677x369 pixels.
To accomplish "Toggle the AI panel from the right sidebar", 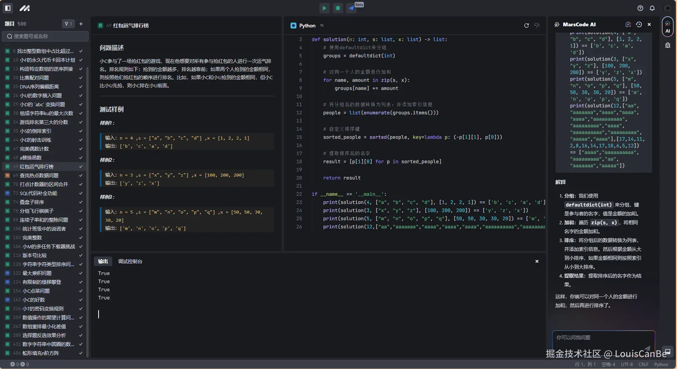I will click(667, 27).
